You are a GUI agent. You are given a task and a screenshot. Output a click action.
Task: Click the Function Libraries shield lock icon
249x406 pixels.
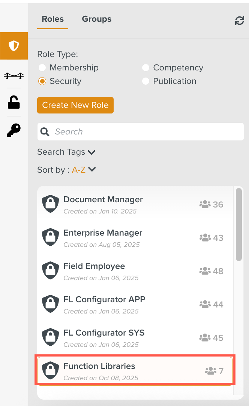point(50,370)
